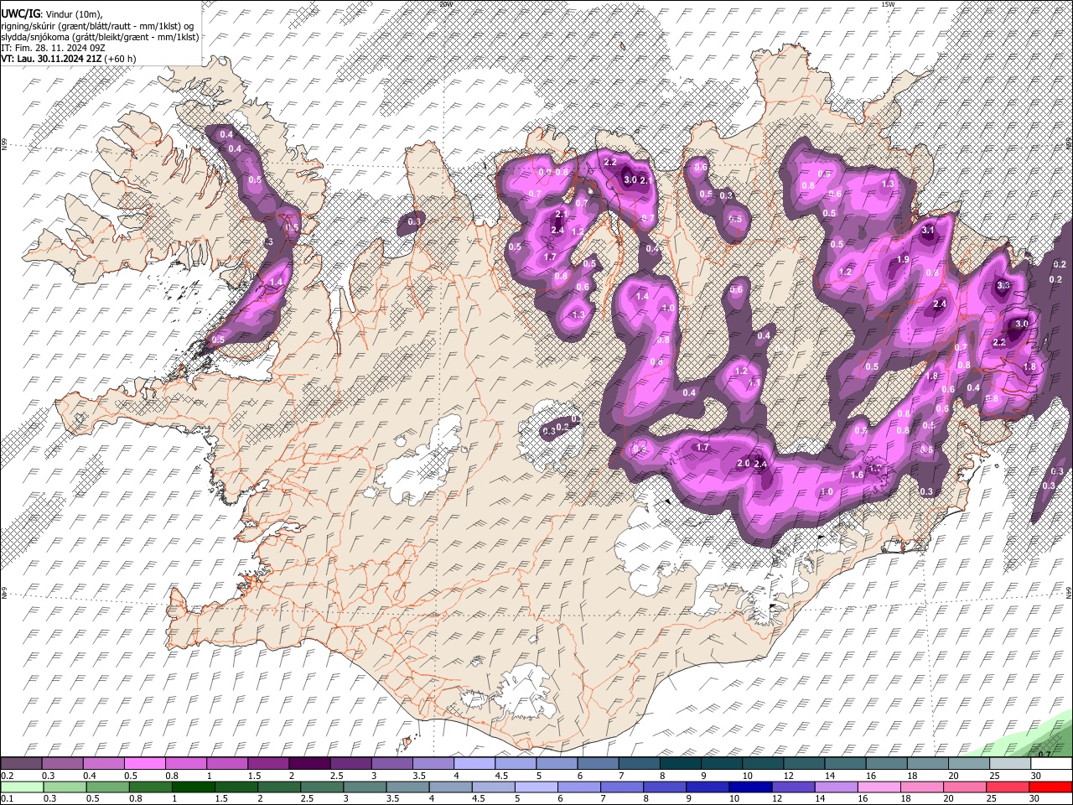Image resolution: width=1073 pixels, height=805 pixels.
Task: Pick the 3 violet swatch on upper scale
Action: (x=392, y=764)
